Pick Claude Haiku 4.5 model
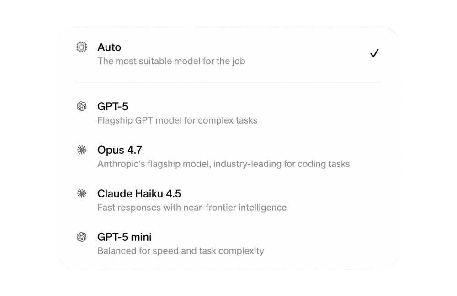The width and height of the screenshot is (457, 296). [x=228, y=200]
